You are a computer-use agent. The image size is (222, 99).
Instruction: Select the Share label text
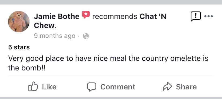[x=186, y=87]
